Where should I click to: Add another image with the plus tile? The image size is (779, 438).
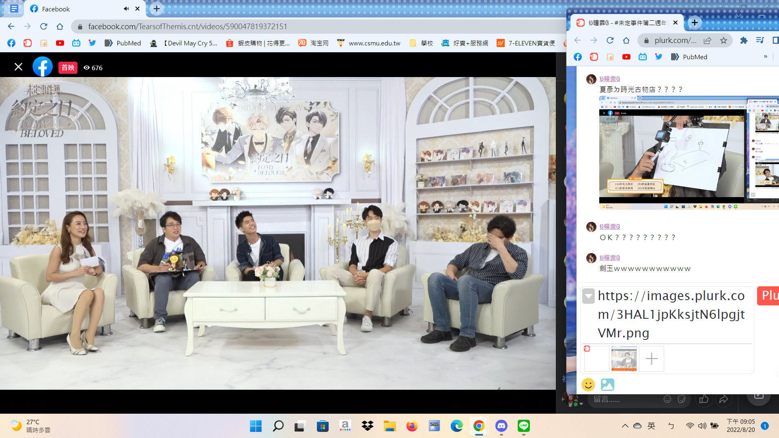pos(652,359)
